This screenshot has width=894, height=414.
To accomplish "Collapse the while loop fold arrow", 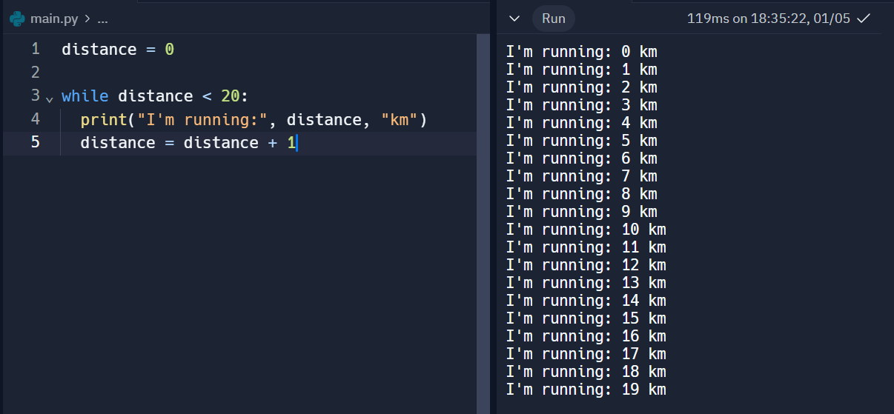I will point(49,99).
